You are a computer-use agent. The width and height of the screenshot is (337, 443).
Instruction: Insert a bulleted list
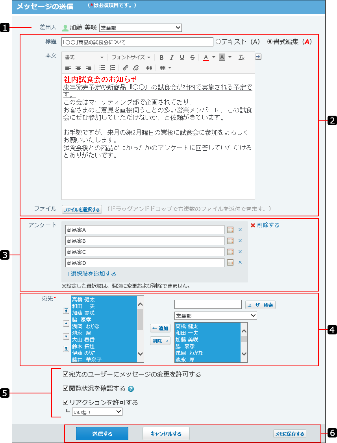click(x=102, y=68)
